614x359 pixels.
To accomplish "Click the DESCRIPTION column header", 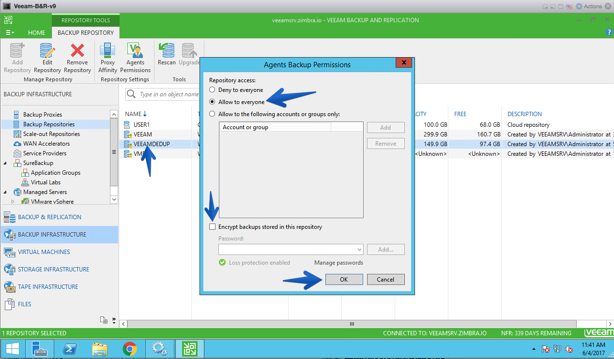I will 524,114.
